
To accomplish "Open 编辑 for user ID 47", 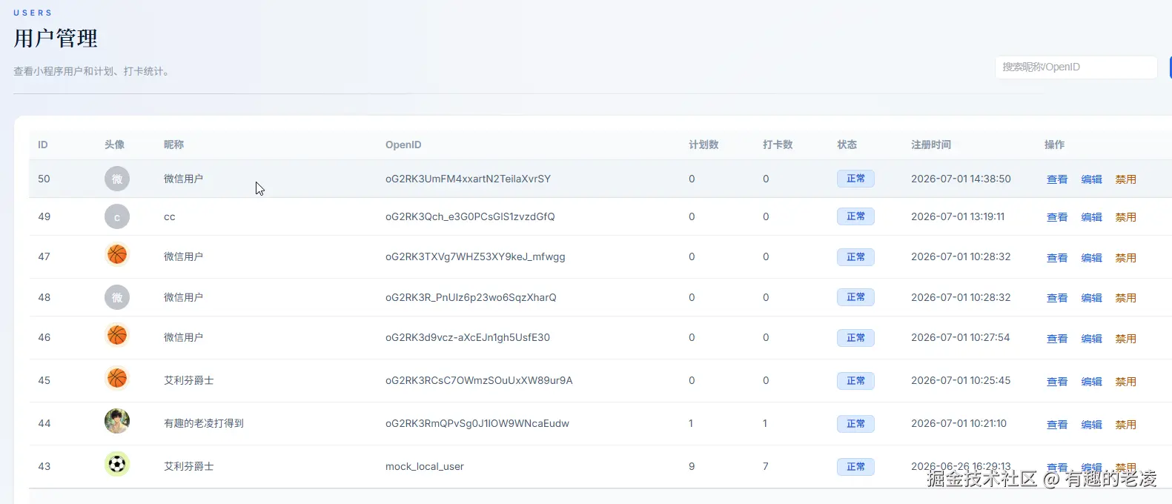I will coord(1091,258).
